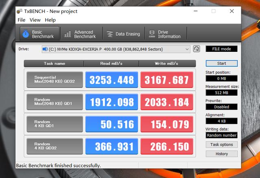Image resolution: width=260 pixels, height=178 pixels.
Task: Click read result 366.931
Action: (x=112, y=146)
